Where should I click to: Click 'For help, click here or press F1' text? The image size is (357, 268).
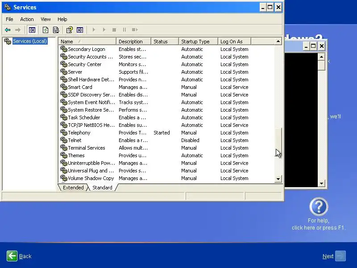coord(319,224)
